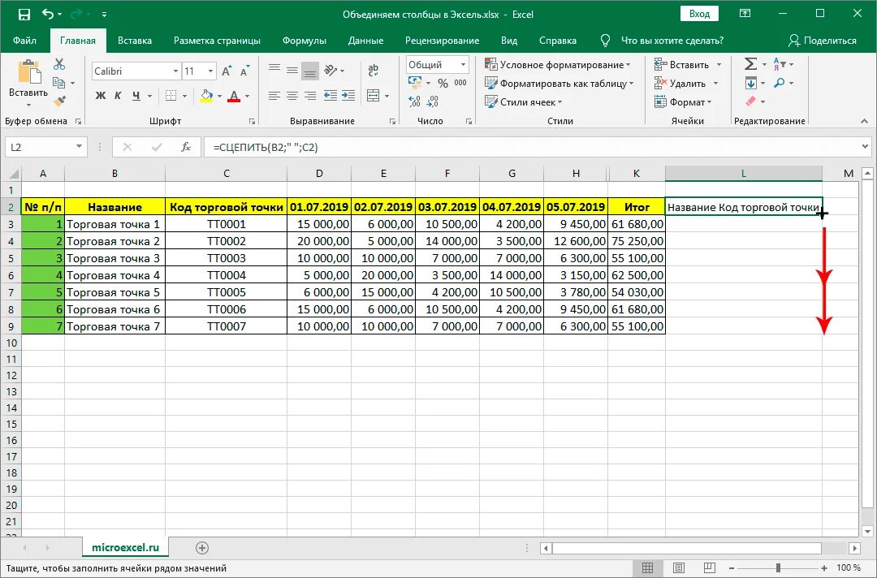Switch to Page Layout view icon
This screenshot has width=877, height=578.
tap(678, 568)
